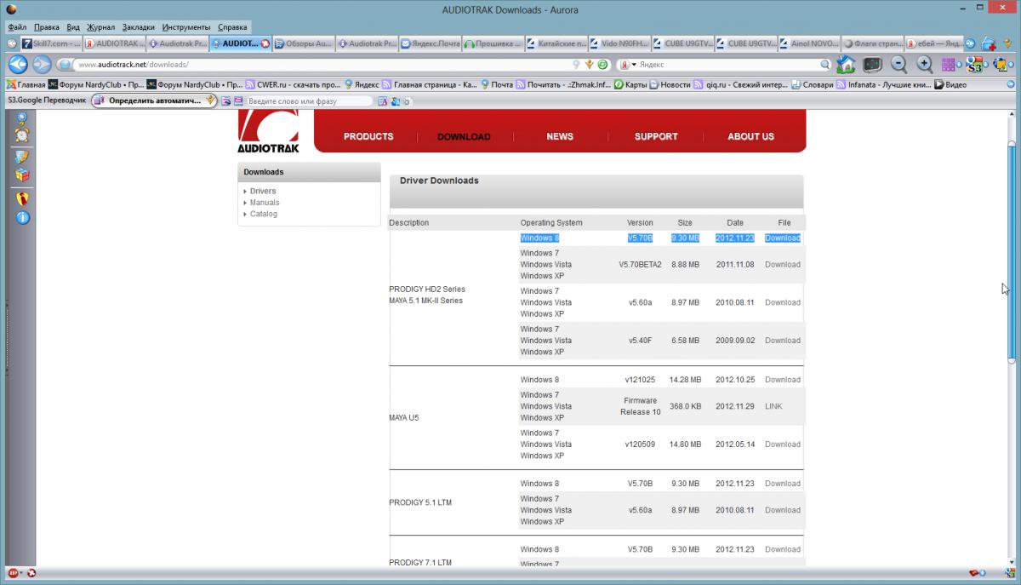Open the Файл menu

(x=17, y=27)
